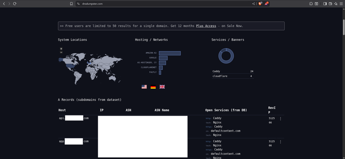Click the share icon in address bar
The width and height of the screenshot is (345, 159).
pos(253,4)
